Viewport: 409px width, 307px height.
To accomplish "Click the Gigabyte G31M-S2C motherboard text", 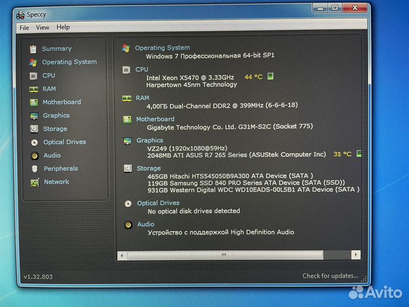I will pos(230,127).
